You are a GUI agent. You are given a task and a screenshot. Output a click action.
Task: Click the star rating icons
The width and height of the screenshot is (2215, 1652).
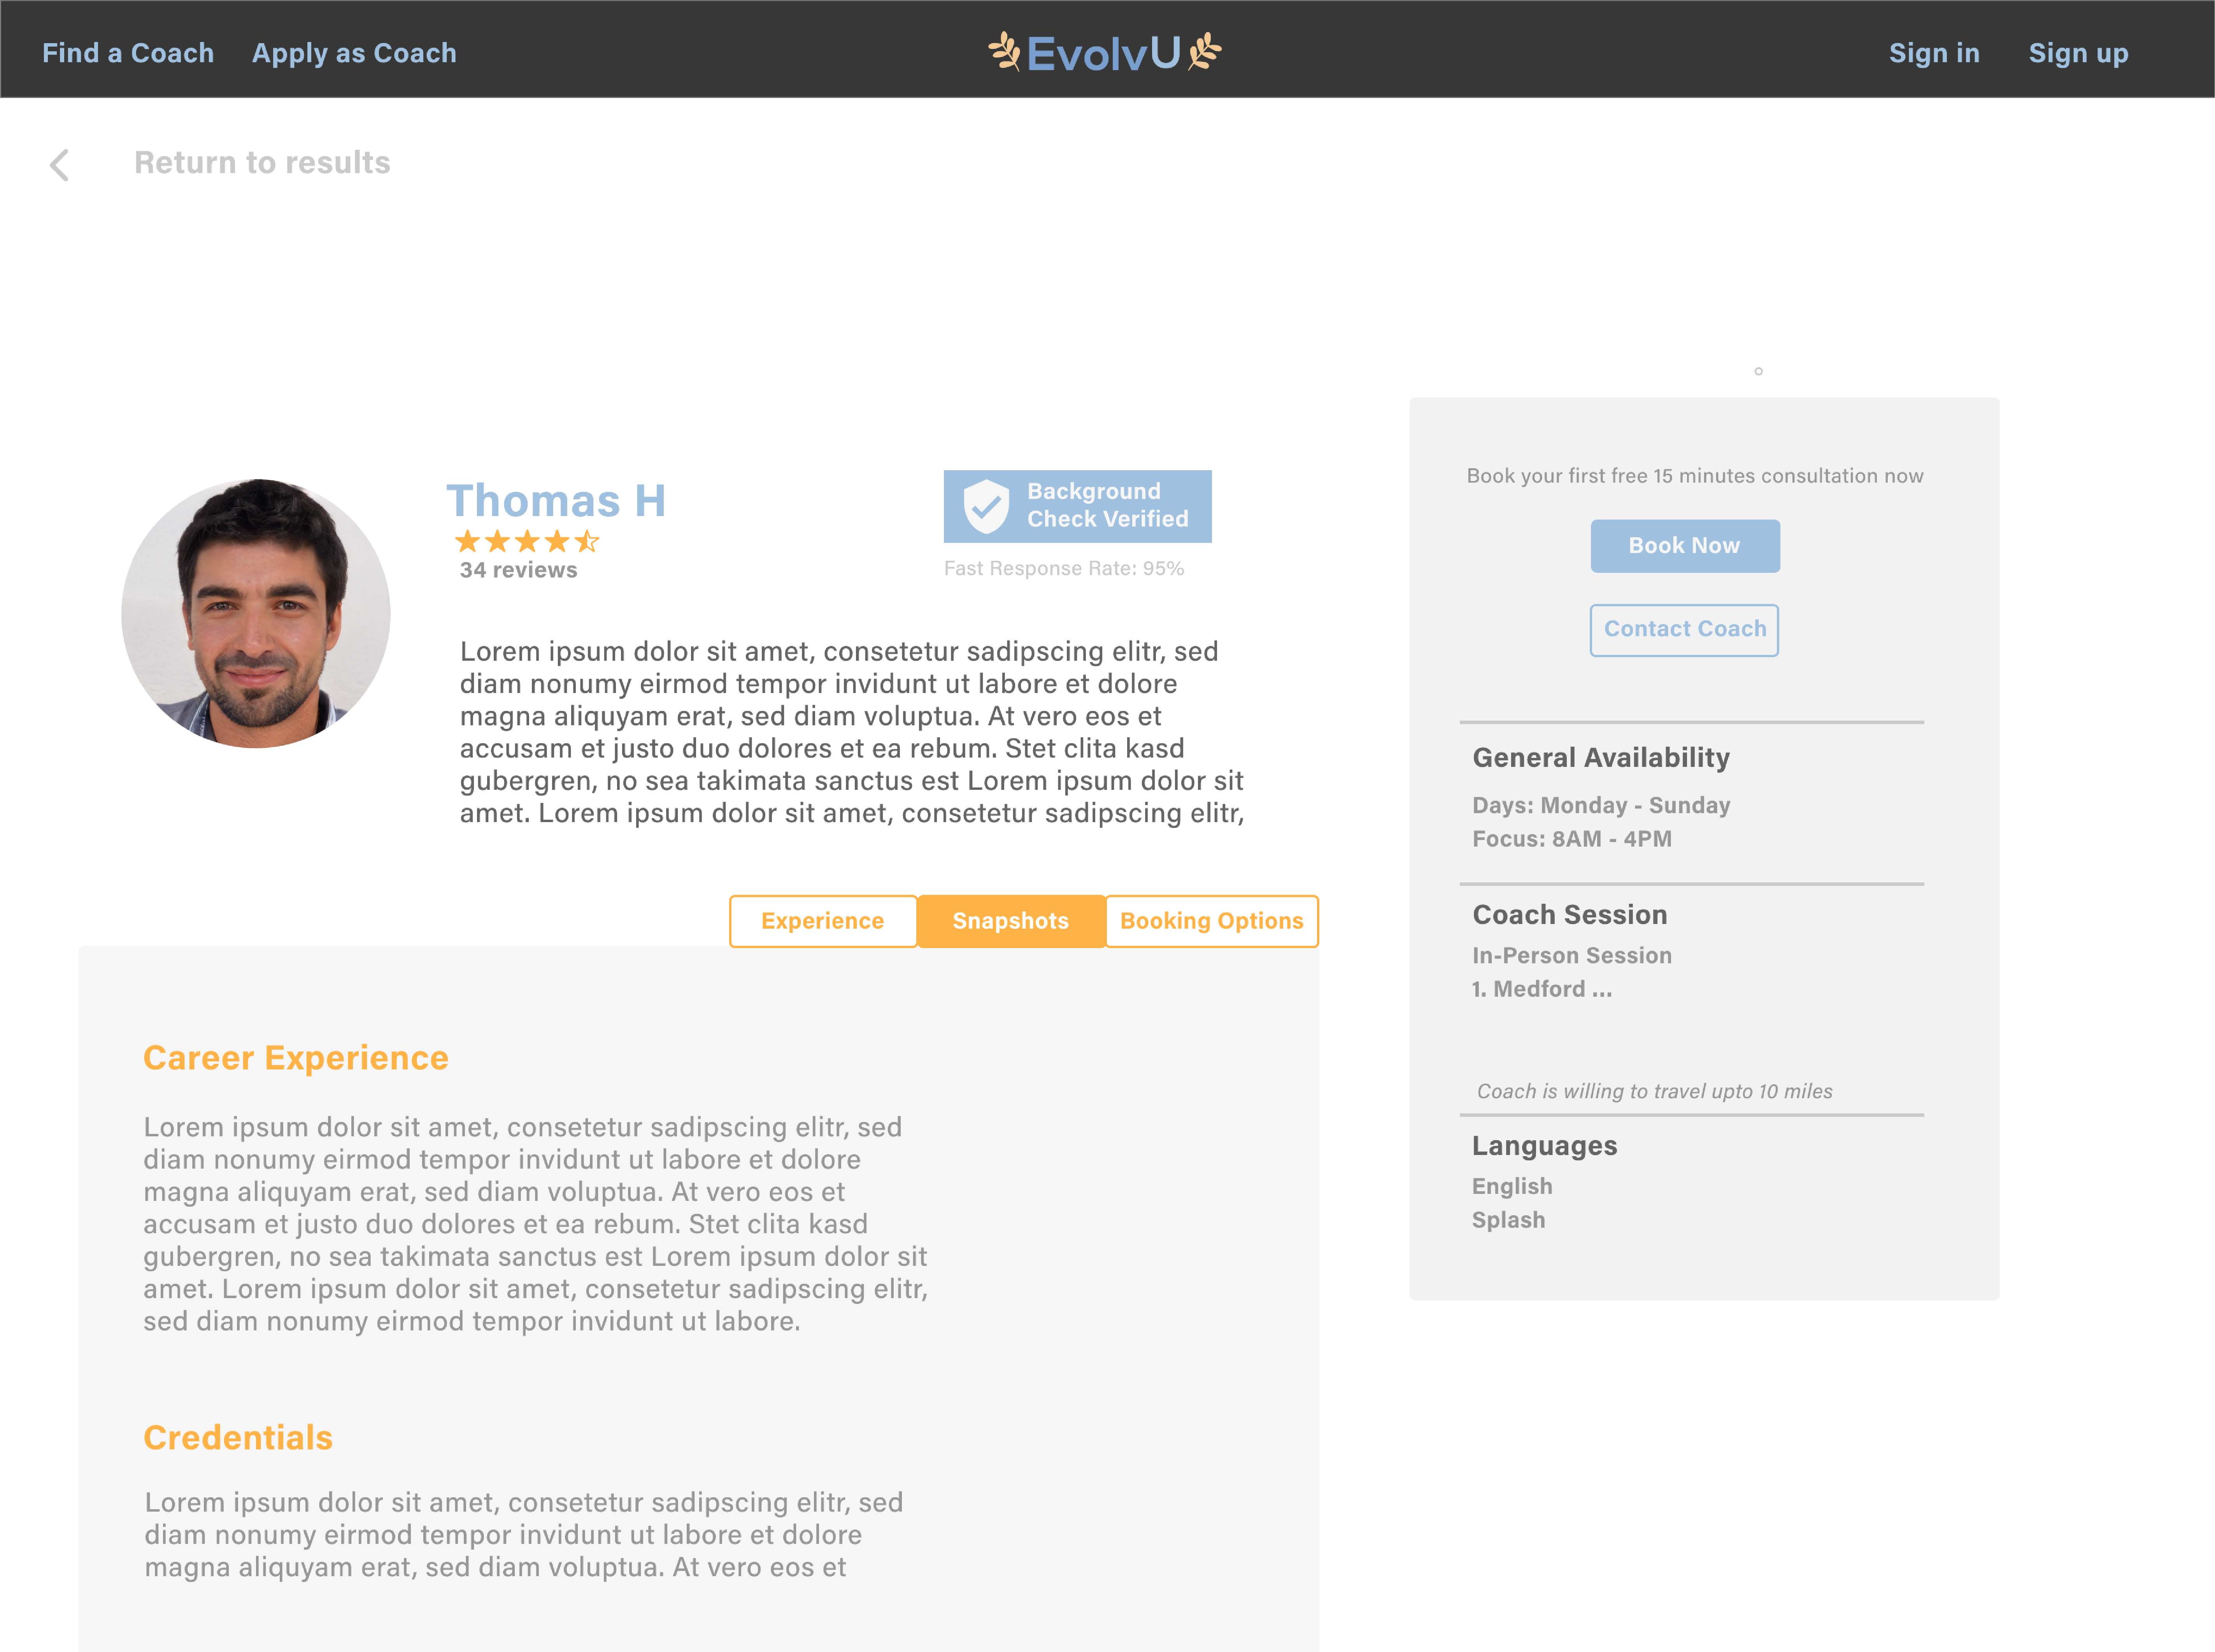526,542
